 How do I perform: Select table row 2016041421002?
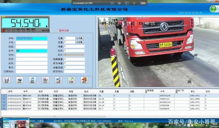click(110, 105)
